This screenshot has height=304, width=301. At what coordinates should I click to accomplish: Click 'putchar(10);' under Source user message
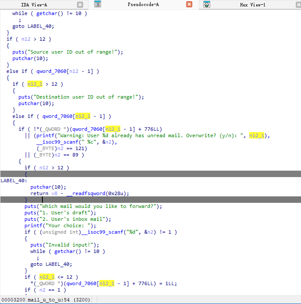(x=30, y=58)
